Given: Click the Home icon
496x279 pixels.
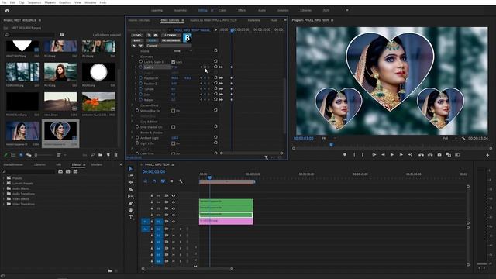Looking at the screenshot, I should tap(7, 10).
